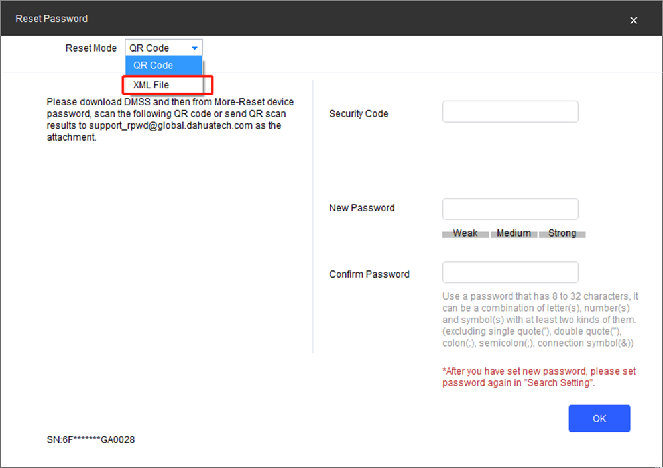Click the gray password requirements hint text
The height and width of the screenshot is (468, 663).
click(540, 320)
